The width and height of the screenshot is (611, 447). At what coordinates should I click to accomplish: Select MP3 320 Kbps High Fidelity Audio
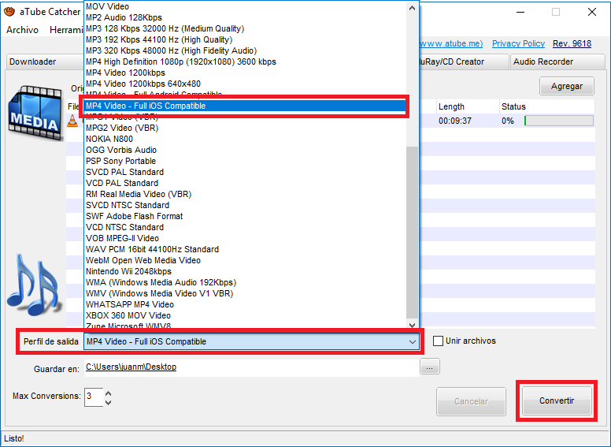pos(245,50)
